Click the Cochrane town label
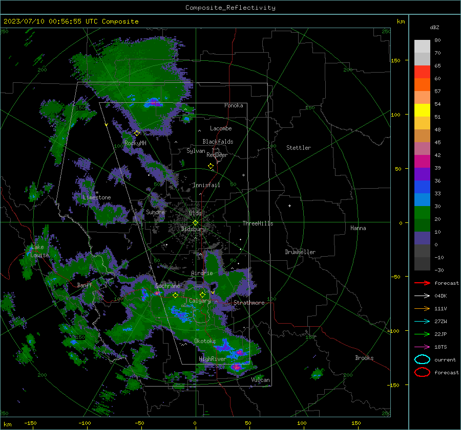The height and width of the screenshot is (430, 461). 167,286
